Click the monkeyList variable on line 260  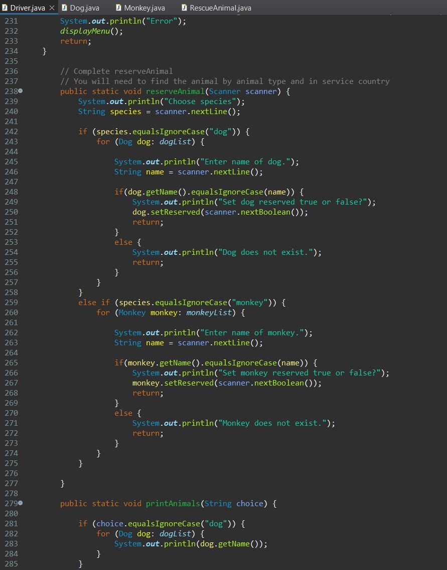coord(209,312)
